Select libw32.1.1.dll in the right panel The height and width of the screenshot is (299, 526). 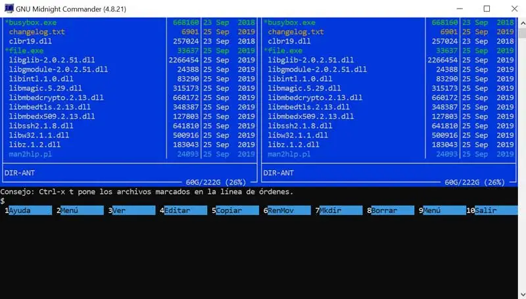click(298, 135)
